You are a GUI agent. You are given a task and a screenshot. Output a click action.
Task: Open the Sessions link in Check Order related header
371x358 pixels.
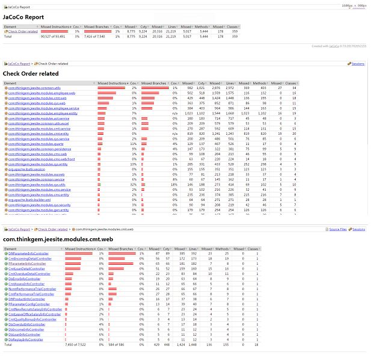358,64
